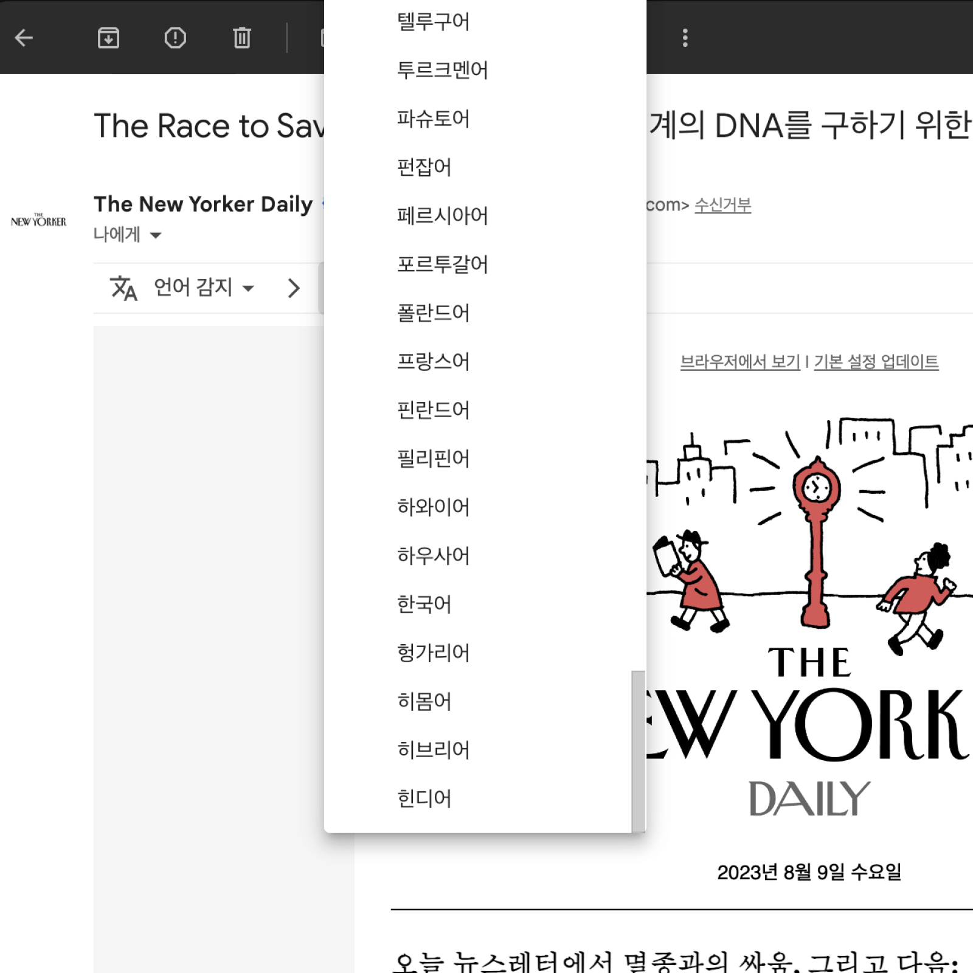Open the three-dot more options menu
The width and height of the screenshot is (973, 973).
(x=685, y=38)
